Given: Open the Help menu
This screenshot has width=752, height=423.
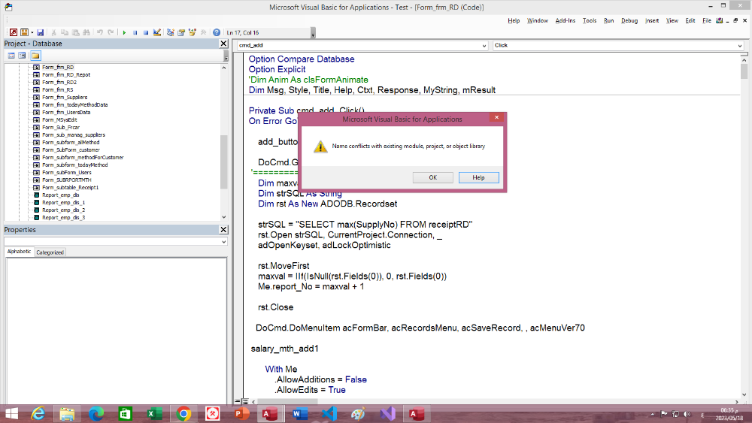Looking at the screenshot, I should coord(514,20).
